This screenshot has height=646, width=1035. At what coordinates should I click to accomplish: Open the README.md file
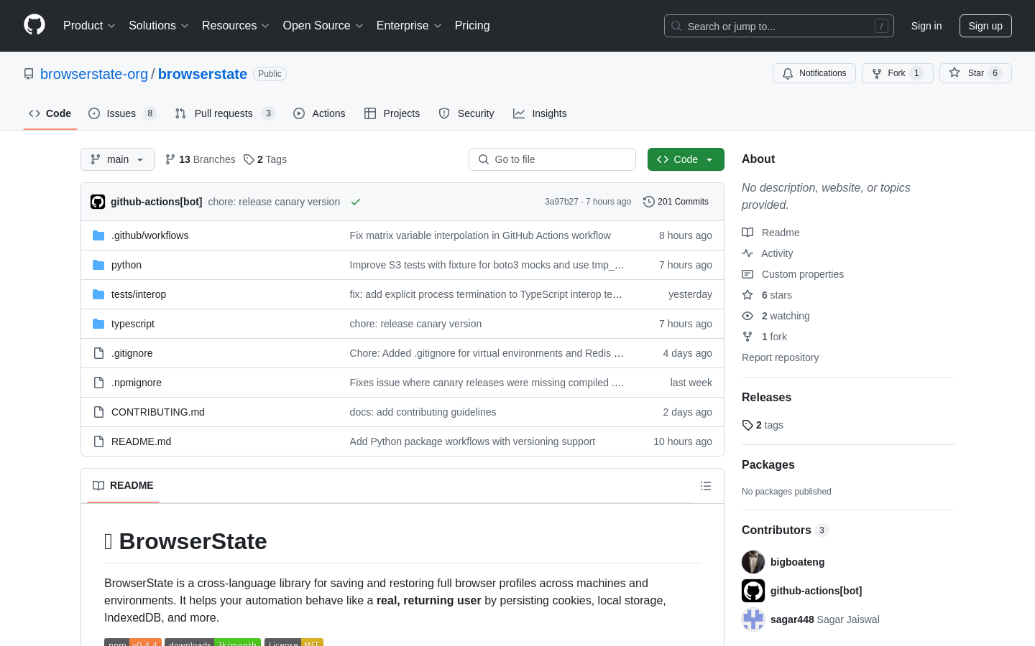pyautogui.click(x=141, y=441)
